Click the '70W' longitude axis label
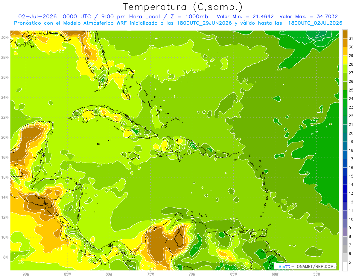This screenshot has width=359, height=278. click(x=192, y=274)
